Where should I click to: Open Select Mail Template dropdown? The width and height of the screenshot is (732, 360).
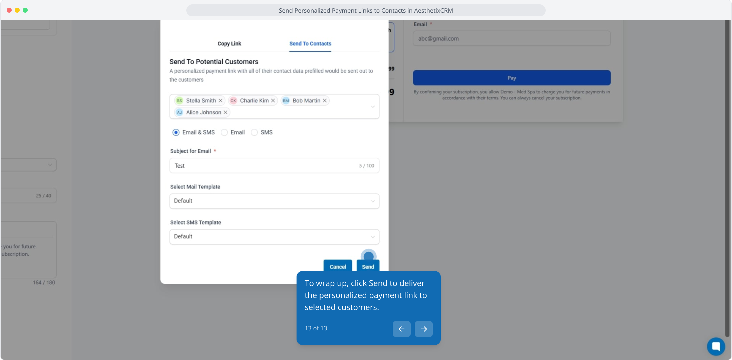(x=274, y=201)
